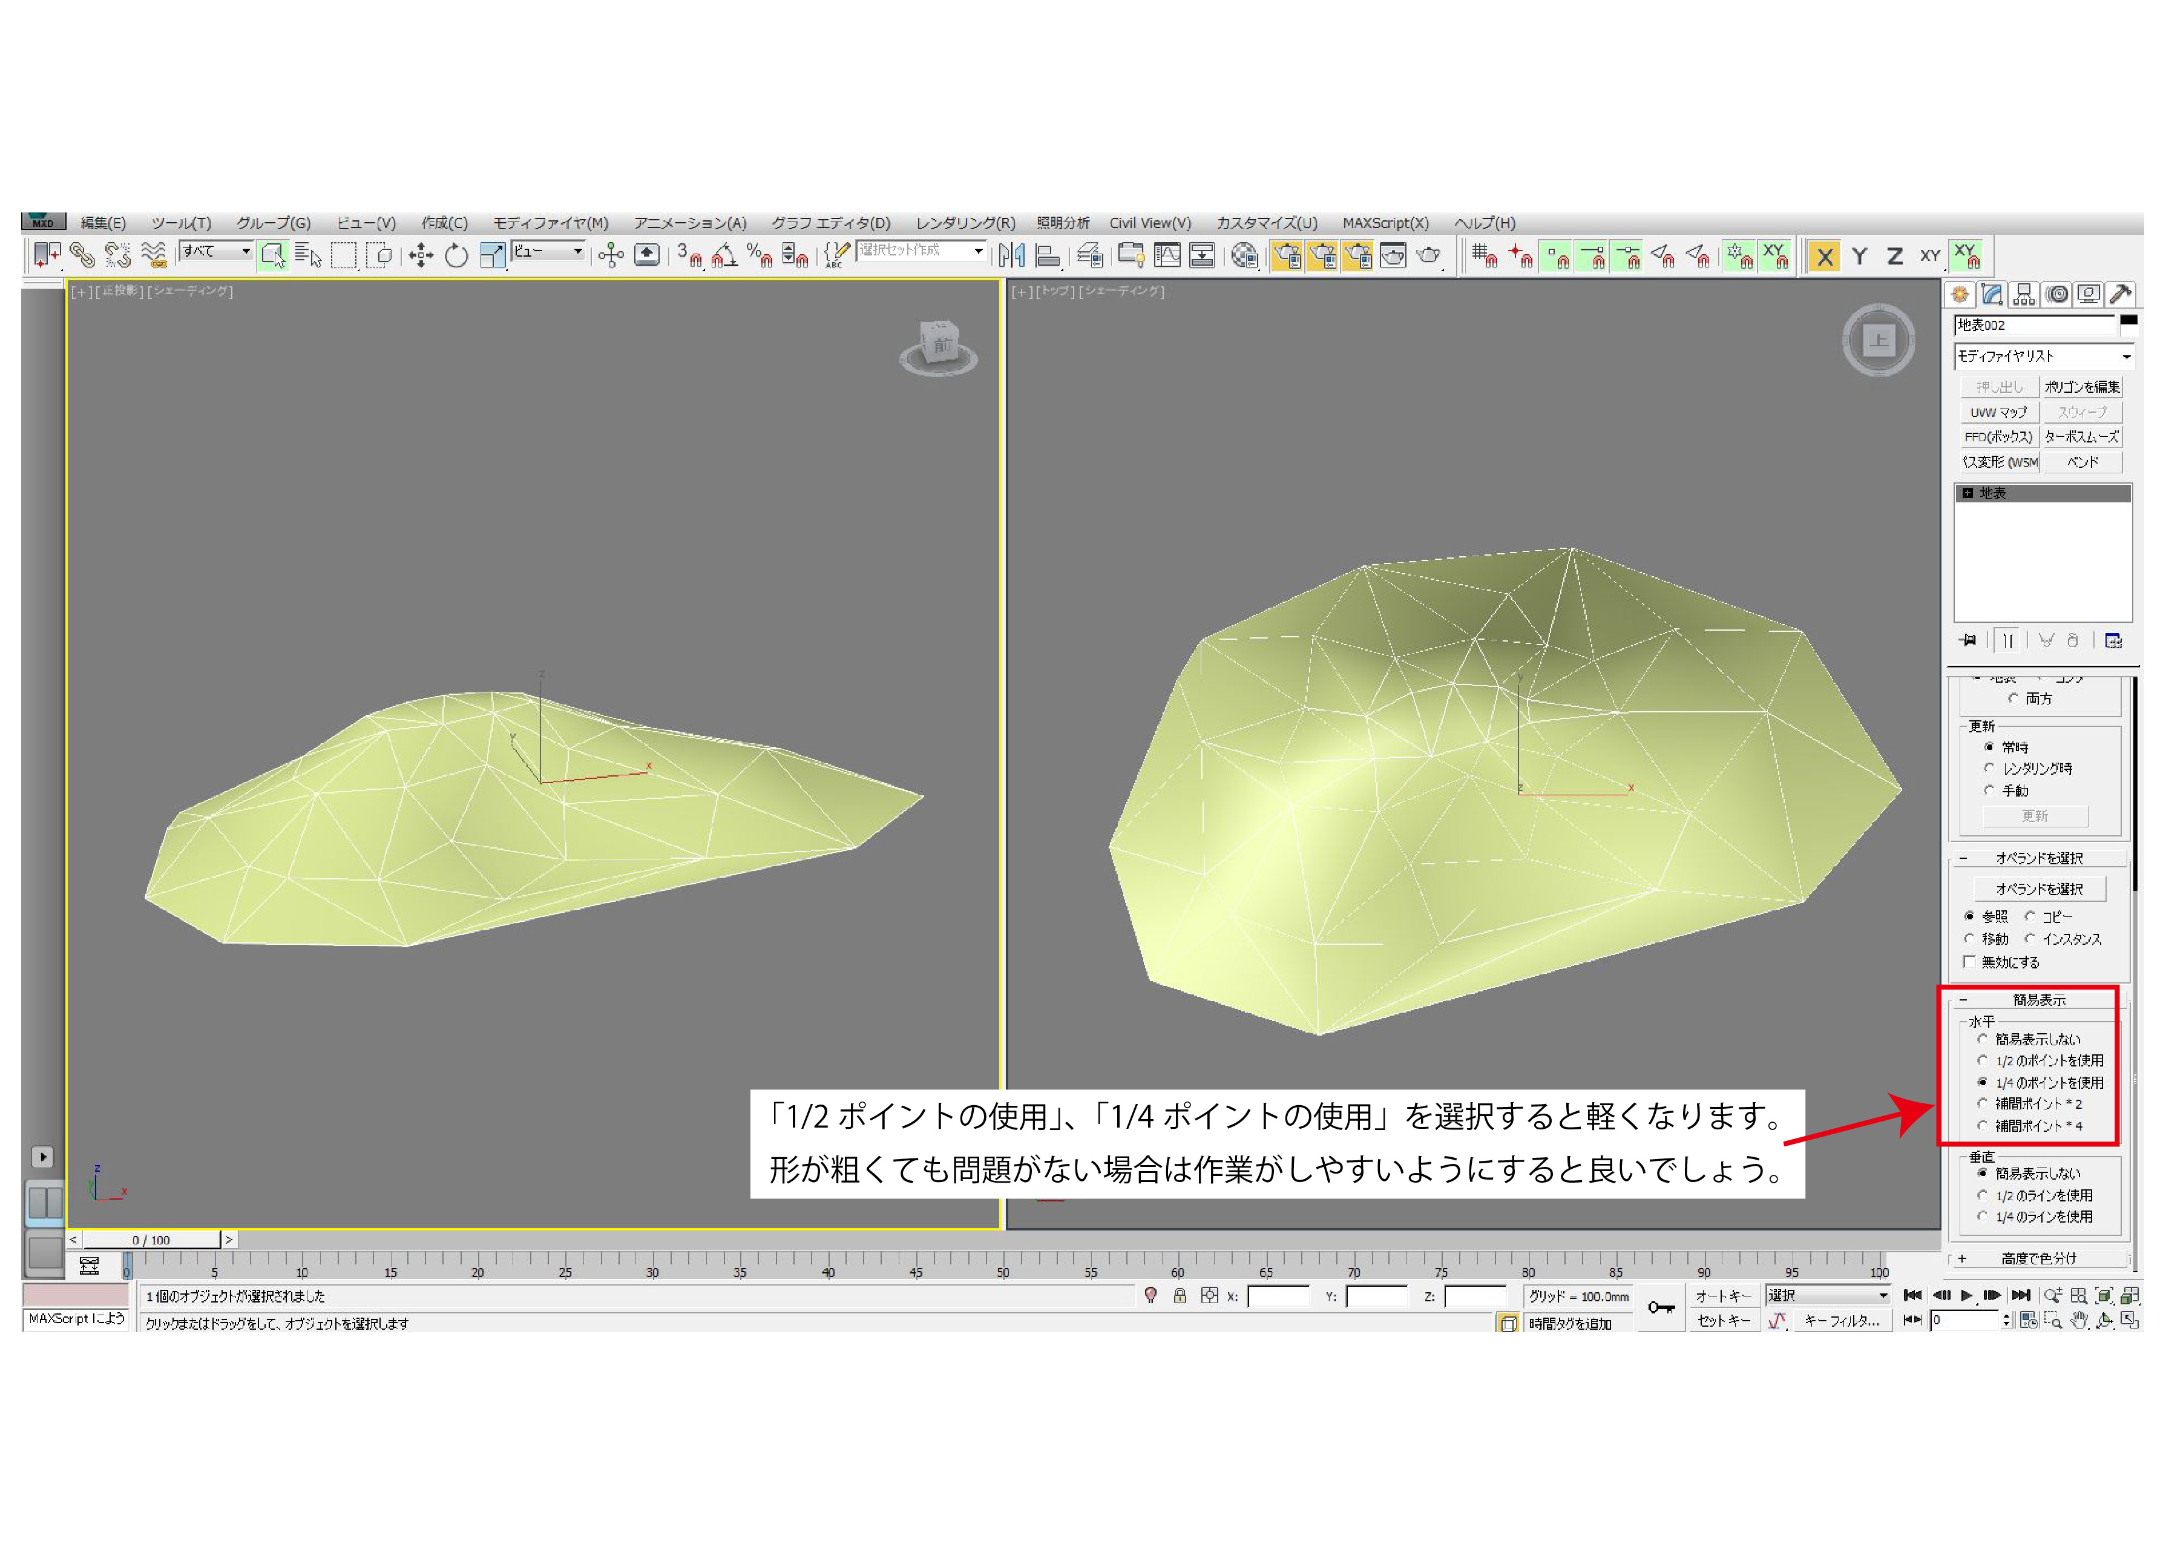
Task: Expand the 地表 stack entry
Action: (x=1967, y=493)
